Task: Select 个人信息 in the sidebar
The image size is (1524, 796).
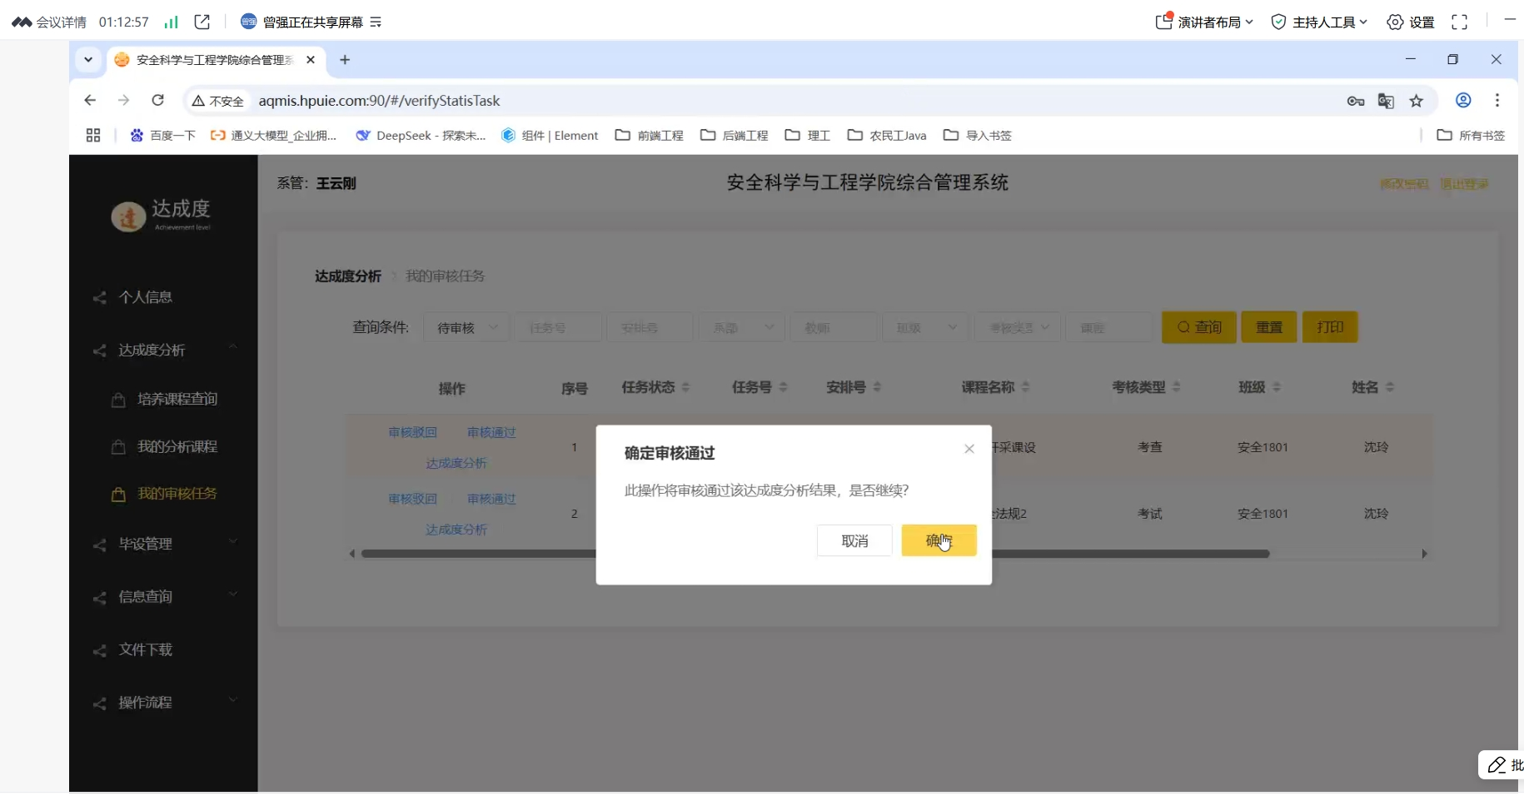Action: (146, 297)
